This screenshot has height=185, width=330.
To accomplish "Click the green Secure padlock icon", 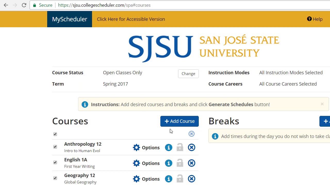I will click(35, 5).
